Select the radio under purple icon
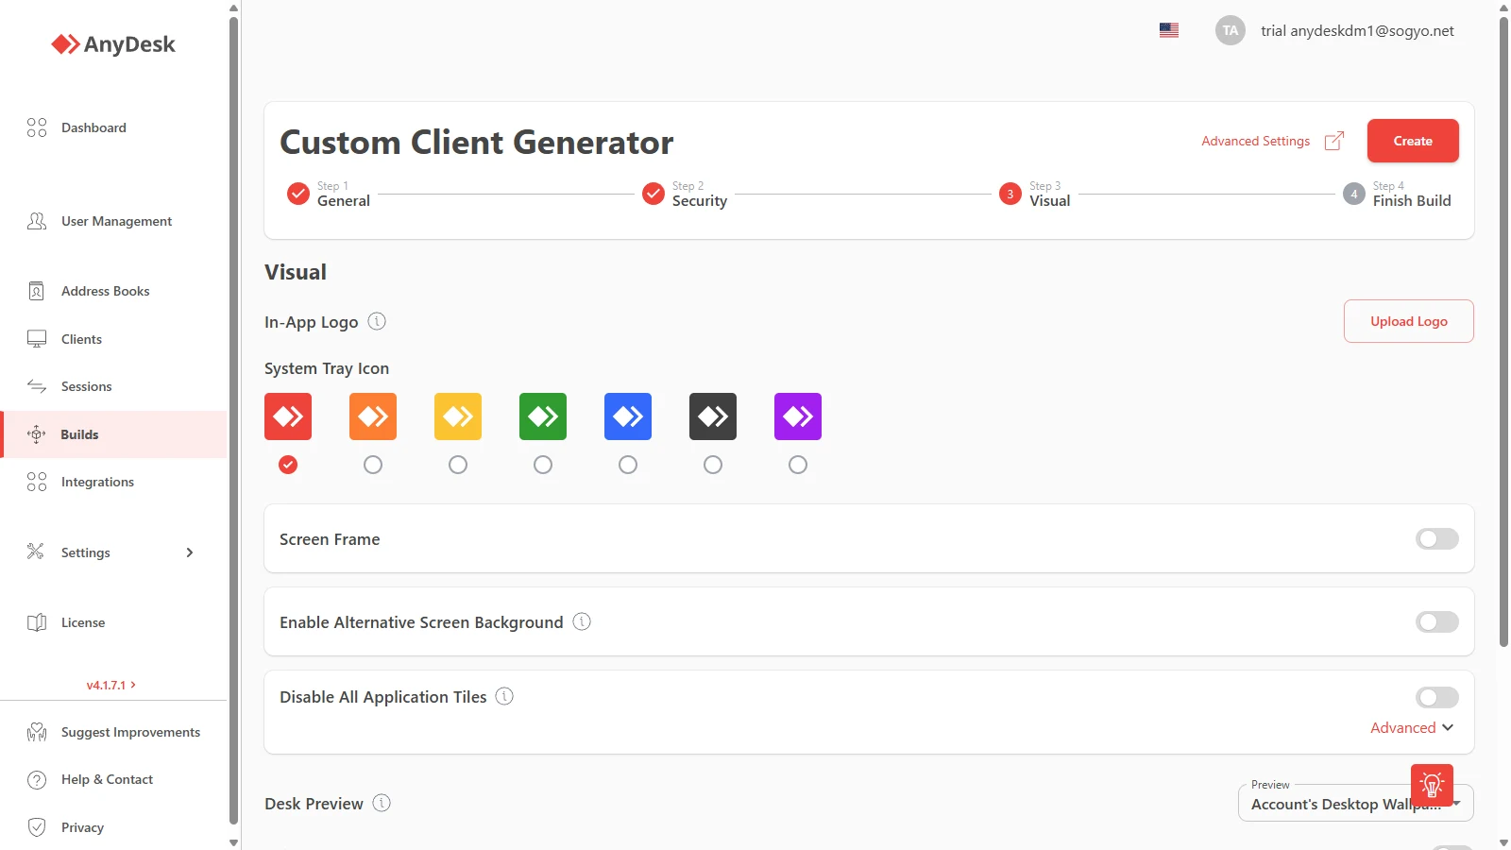1511x850 pixels. point(798,465)
